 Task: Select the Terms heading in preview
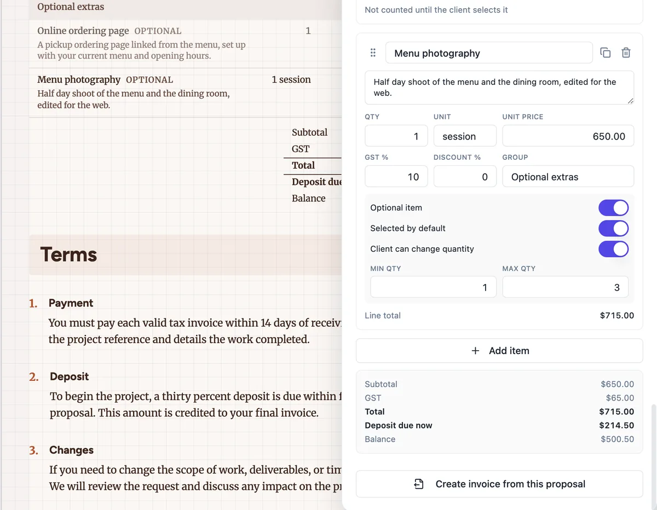(x=68, y=254)
